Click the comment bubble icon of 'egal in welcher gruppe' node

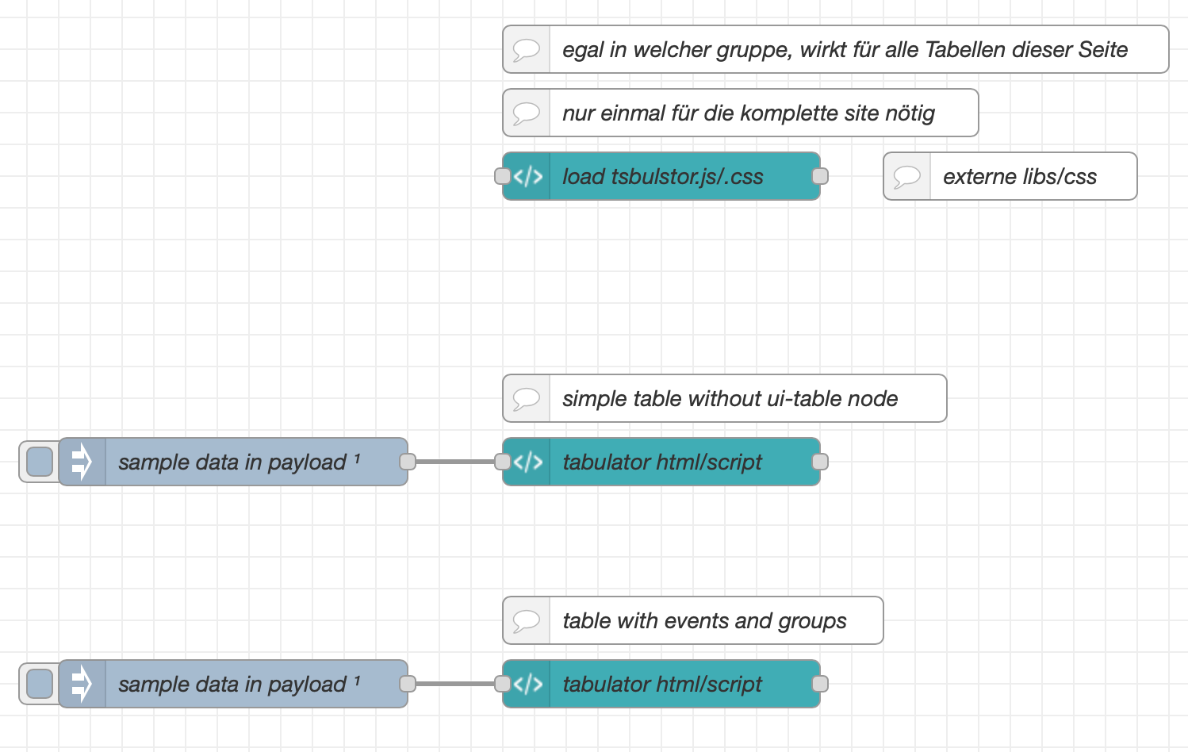point(527,49)
